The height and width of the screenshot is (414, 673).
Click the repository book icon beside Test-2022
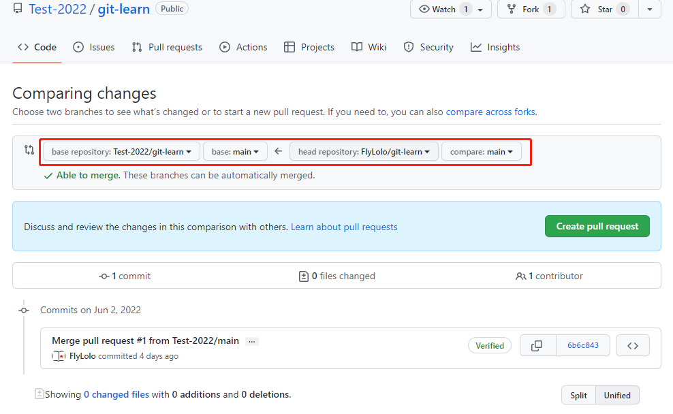[x=18, y=8]
